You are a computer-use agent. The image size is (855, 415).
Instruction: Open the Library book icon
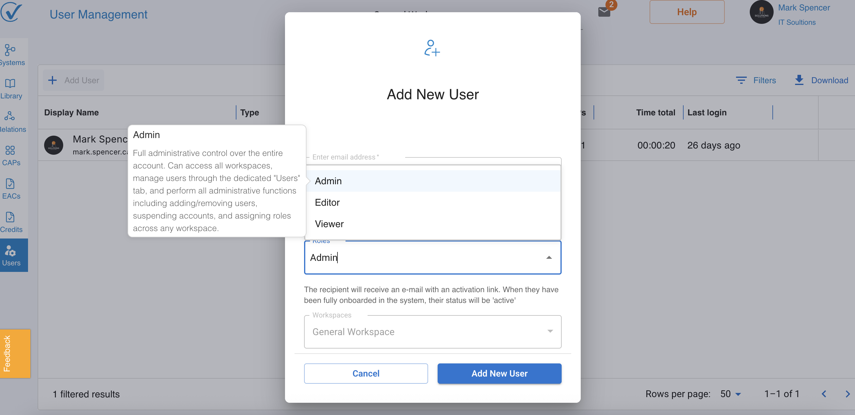(x=10, y=84)
